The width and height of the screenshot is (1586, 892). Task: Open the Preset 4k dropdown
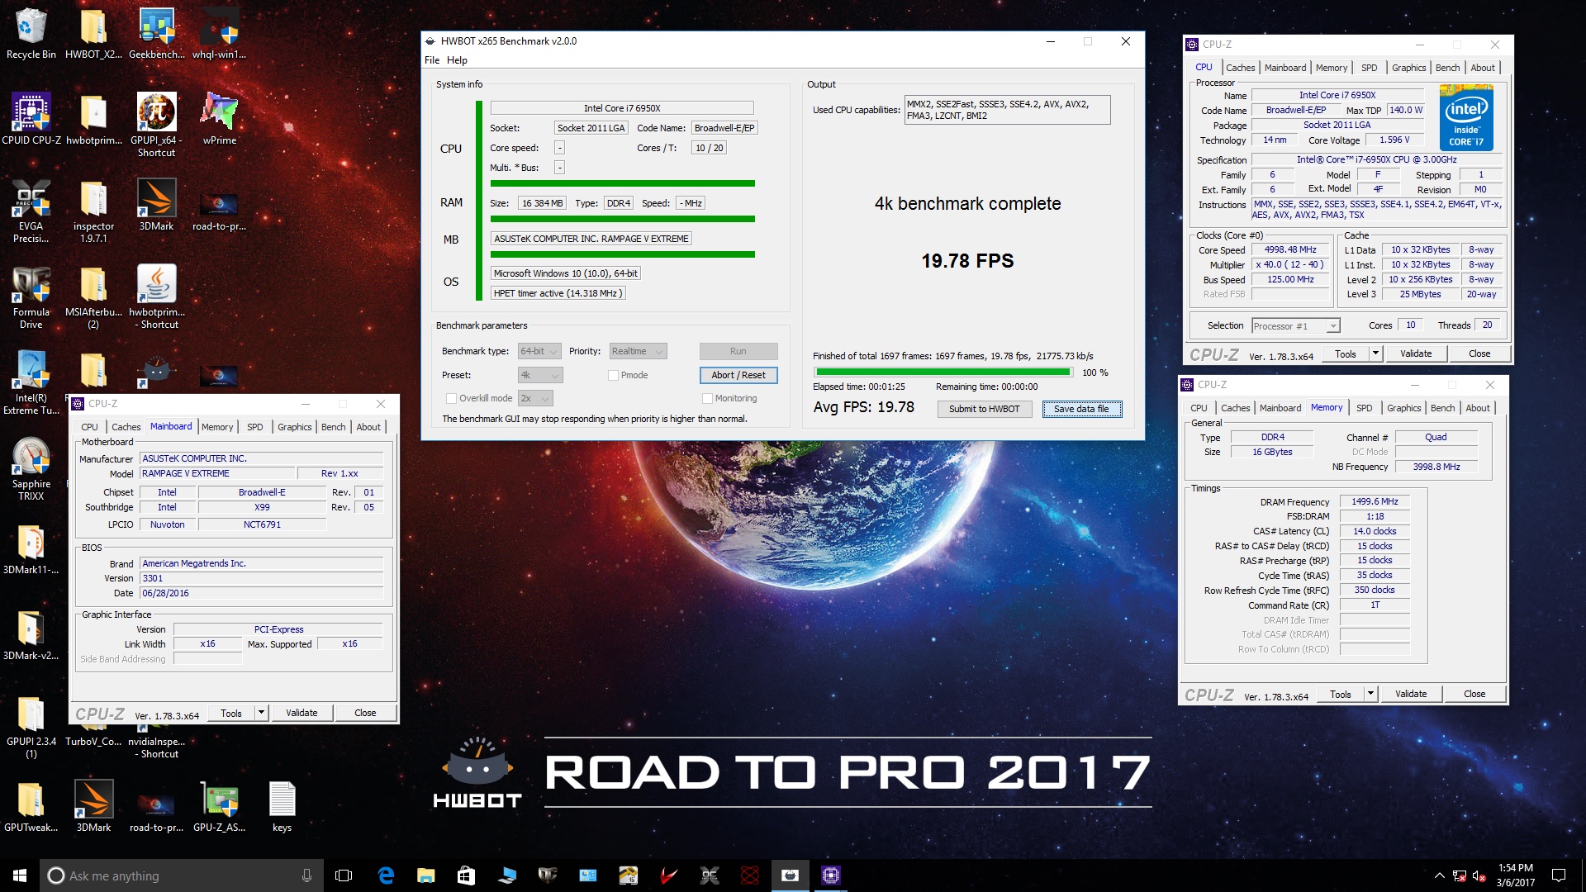click(540, 375)
